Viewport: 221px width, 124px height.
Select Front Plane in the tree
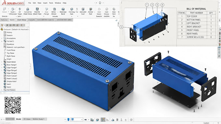11,50
